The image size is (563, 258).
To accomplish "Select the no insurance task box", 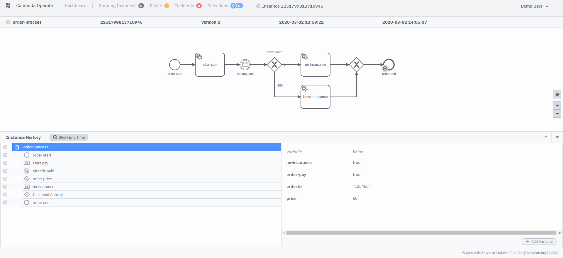I will tap(316, 65).
